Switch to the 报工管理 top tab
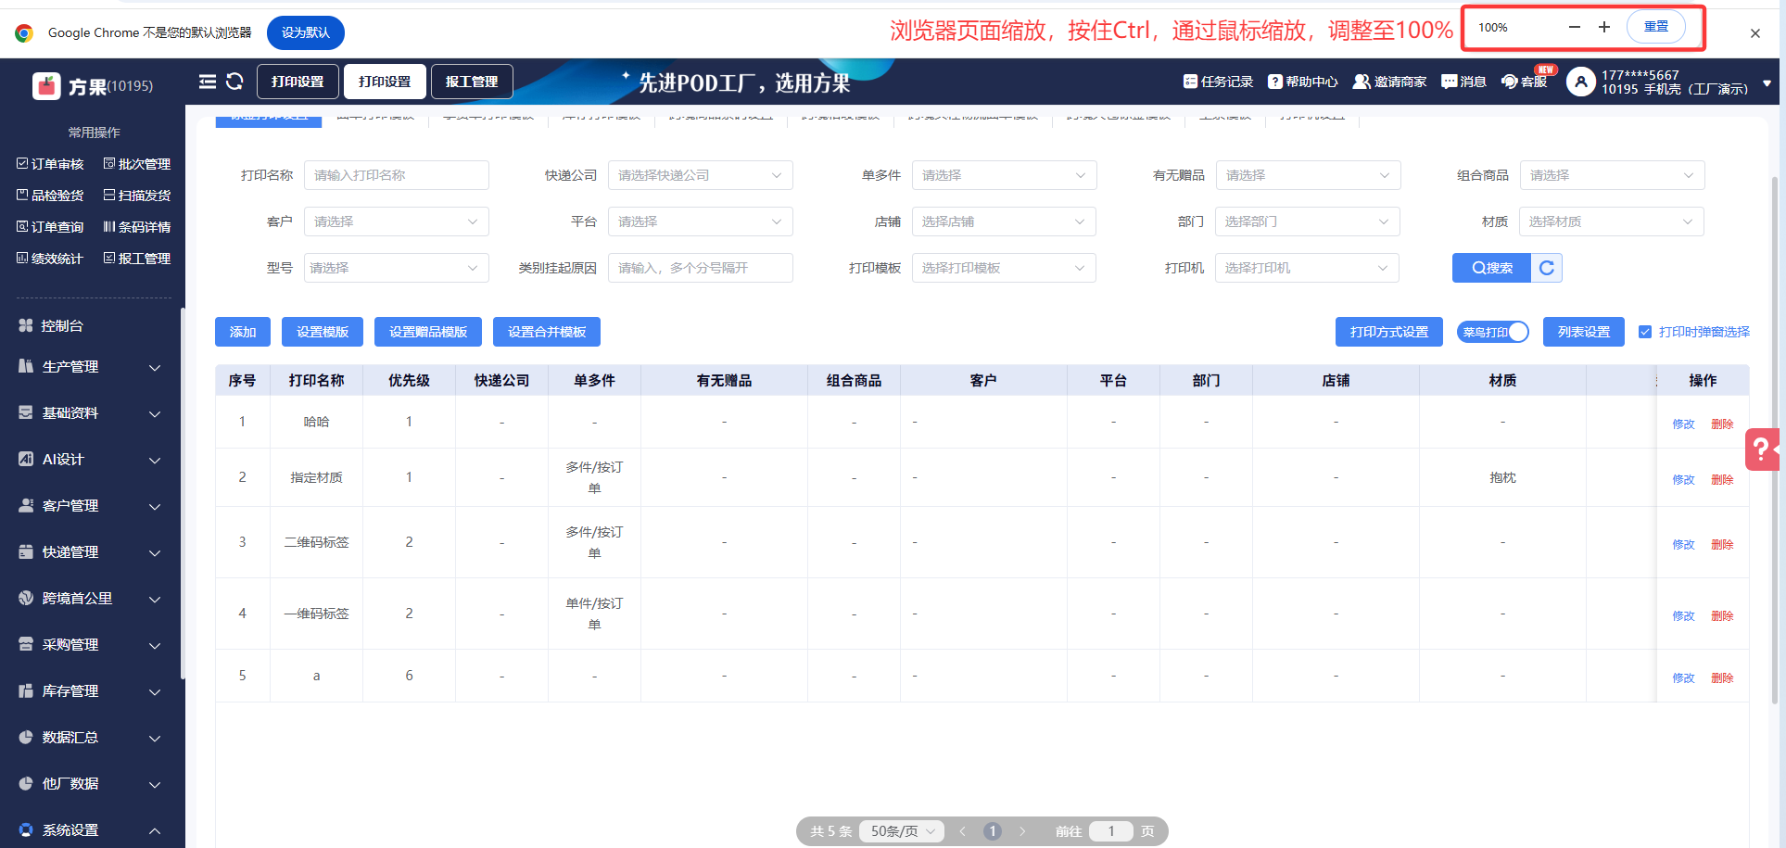Screen dimensions: 1786x848 [x=472, y=82]
